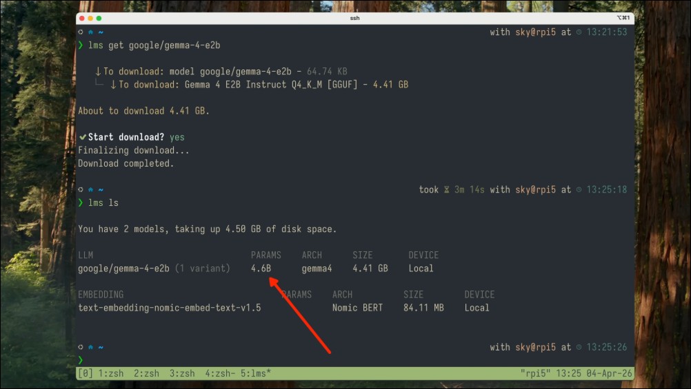Click the green chevron before lms ls
691x389 pixels.
[81, 203]
